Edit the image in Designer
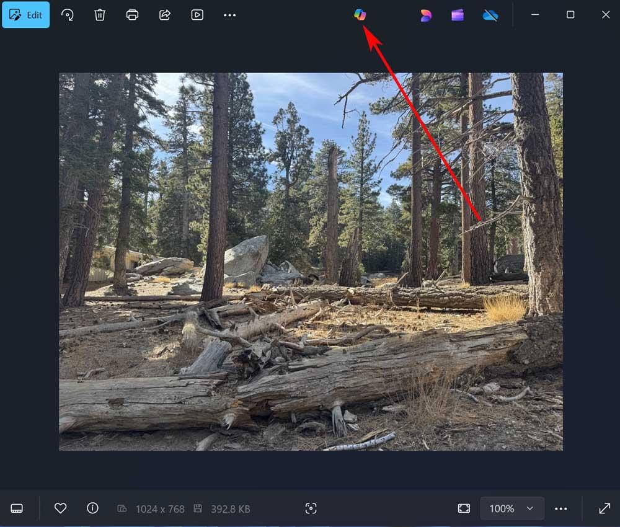 coord(426,15)
